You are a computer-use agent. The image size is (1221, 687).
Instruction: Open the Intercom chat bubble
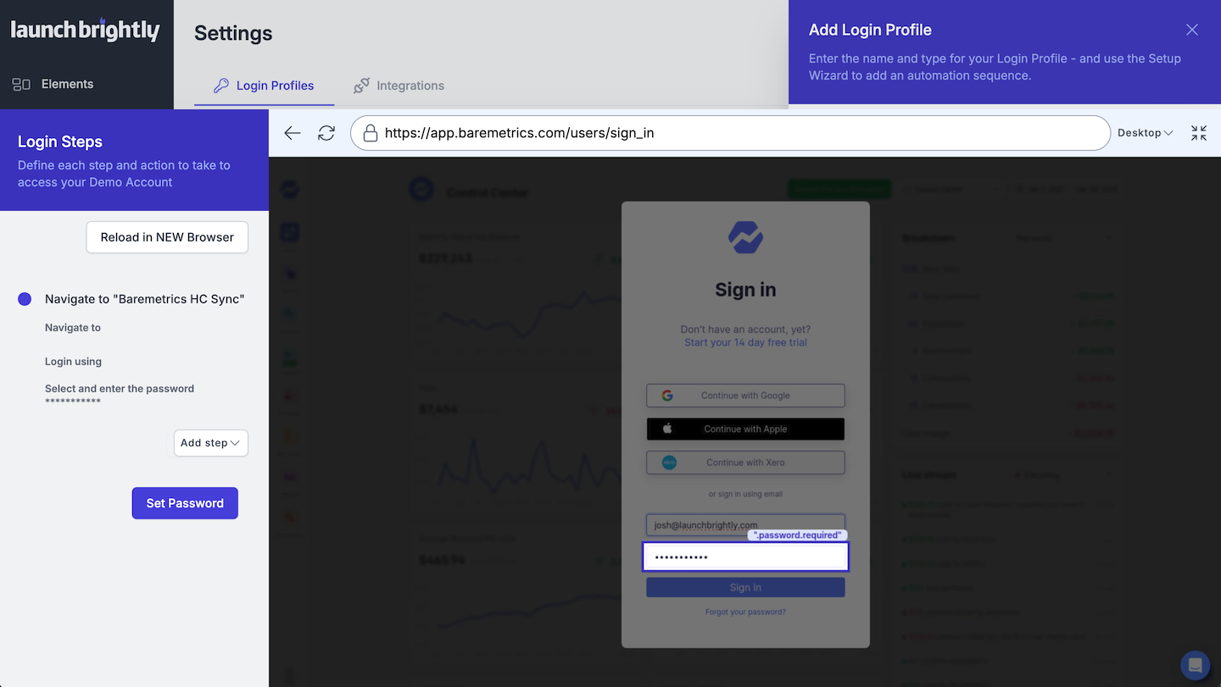1195,665
